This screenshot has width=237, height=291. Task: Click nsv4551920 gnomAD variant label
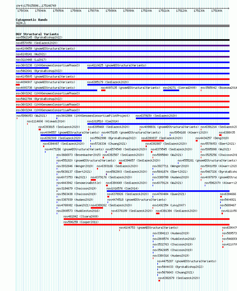(x=86, y=160)
